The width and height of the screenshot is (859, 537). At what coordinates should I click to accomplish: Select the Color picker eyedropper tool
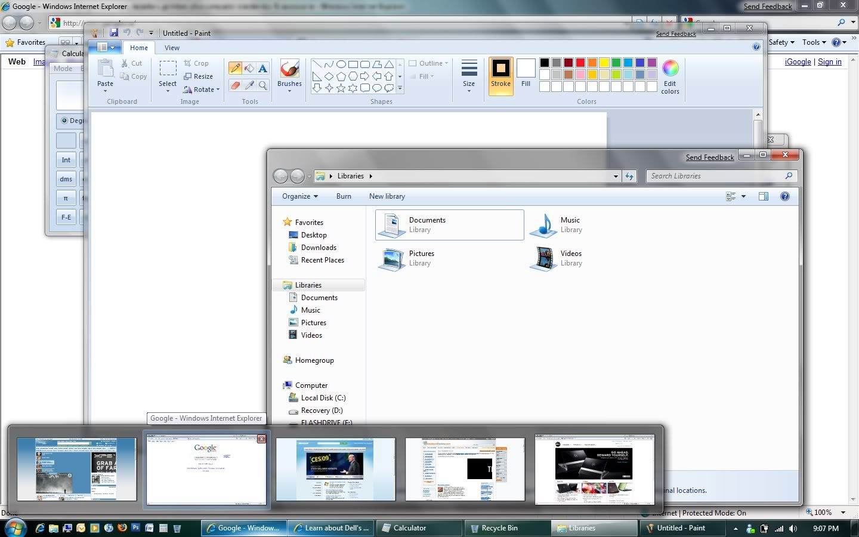point(249,85)
